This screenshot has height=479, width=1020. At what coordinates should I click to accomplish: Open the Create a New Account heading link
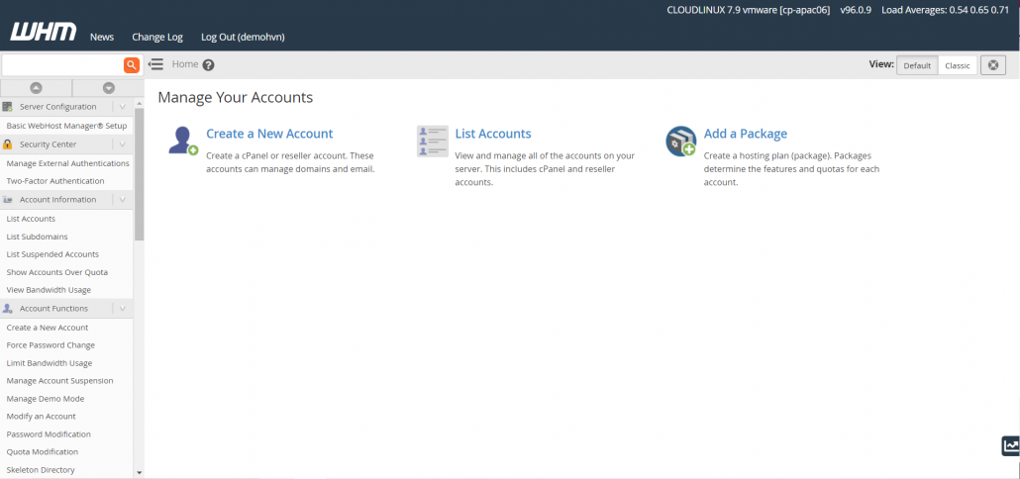tap(269, 134)
